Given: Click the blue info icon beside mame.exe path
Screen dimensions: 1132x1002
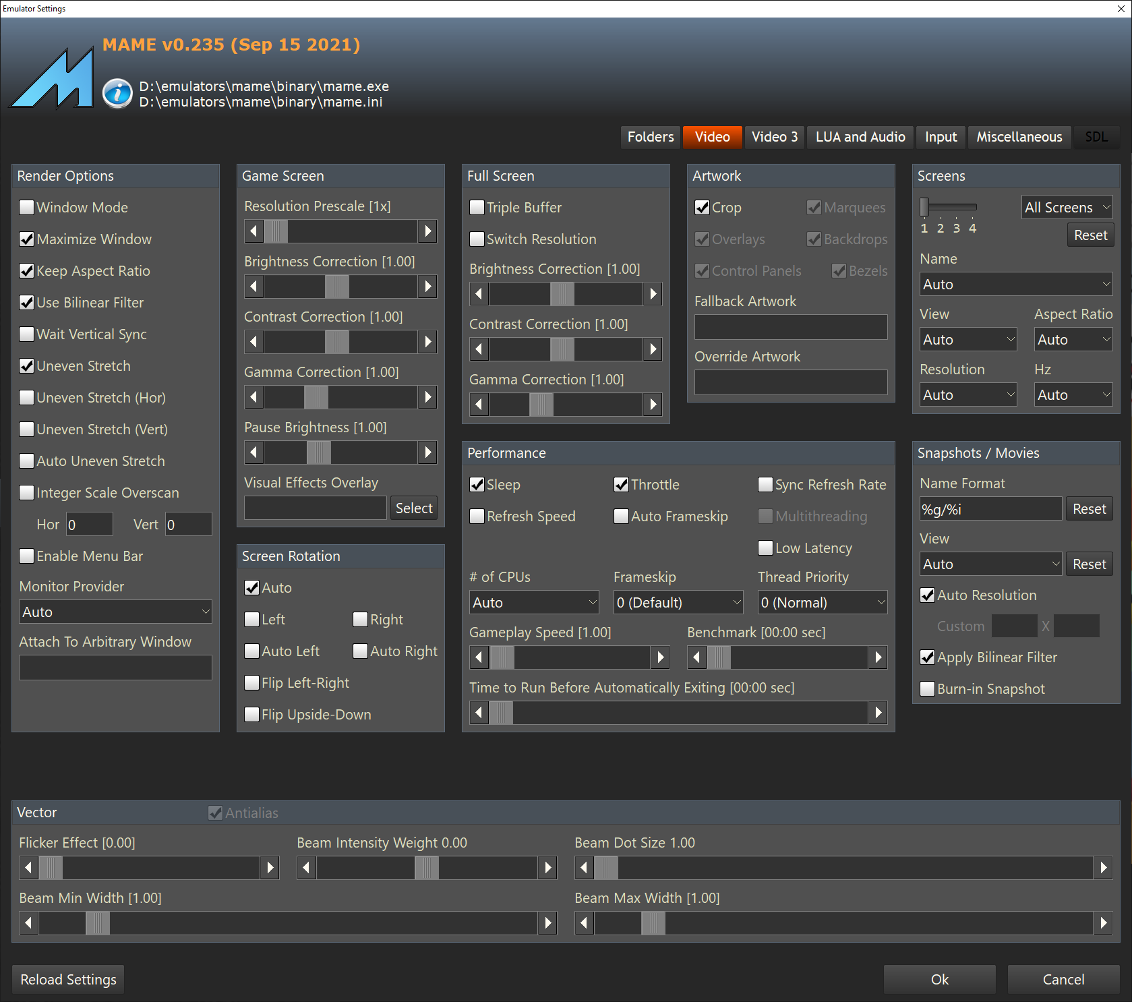Looking at the screenshot, I should click(117, 94).
